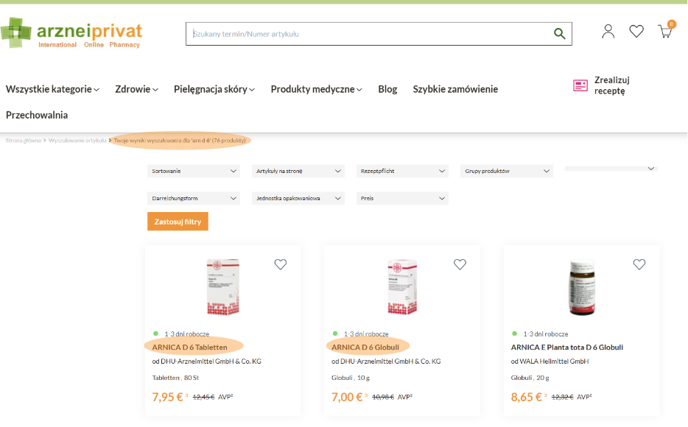The width and height of the screenshot is (688, 427).
Task: Add ARNICA D 6 Tabletten to wishlist
Action: 281,264
